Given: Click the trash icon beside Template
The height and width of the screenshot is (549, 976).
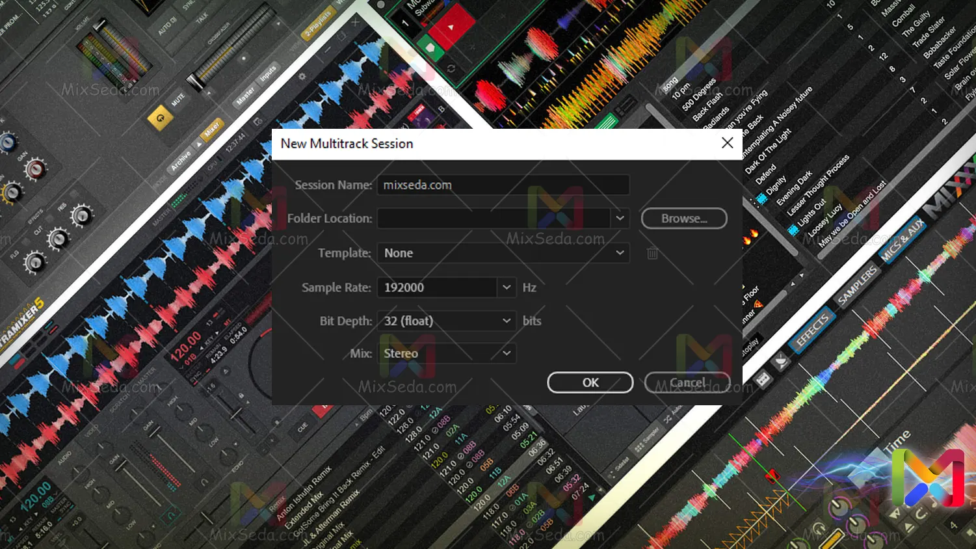Looking at the screenshot, I should pyautogui.click(x=652, y=253).
